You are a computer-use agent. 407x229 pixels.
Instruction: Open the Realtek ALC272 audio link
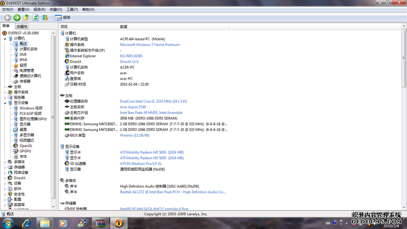(172, 192)
